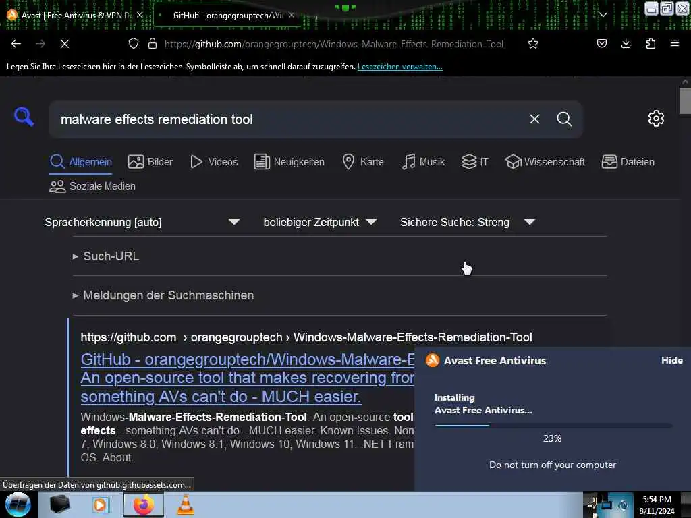Open the list all tabs arrow
The width and height of the screenshot is (691, 518).
point(603,15)
